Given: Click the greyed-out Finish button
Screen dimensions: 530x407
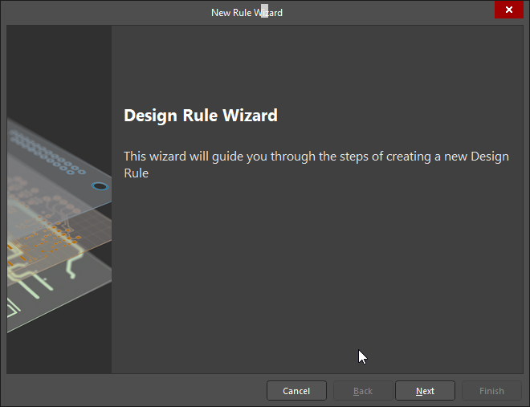Looking at the screenshot, I should tap(491, 391).
